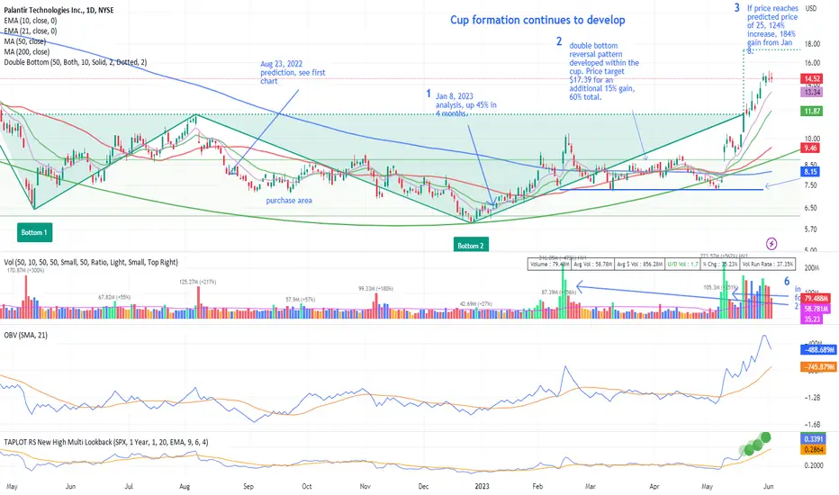Click the 42.69M (+27%) volume bar label
Viewport: 839px width, 495px height.
click(475, 304)
